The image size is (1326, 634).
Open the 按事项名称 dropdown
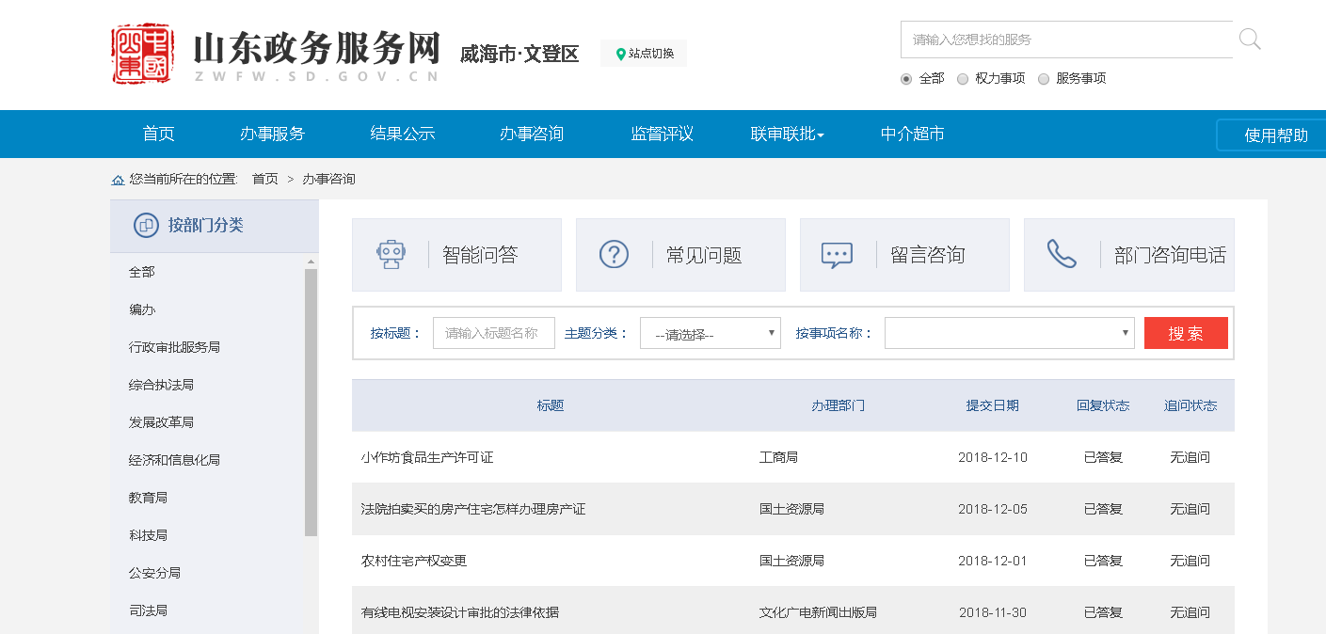(1009, 333)
